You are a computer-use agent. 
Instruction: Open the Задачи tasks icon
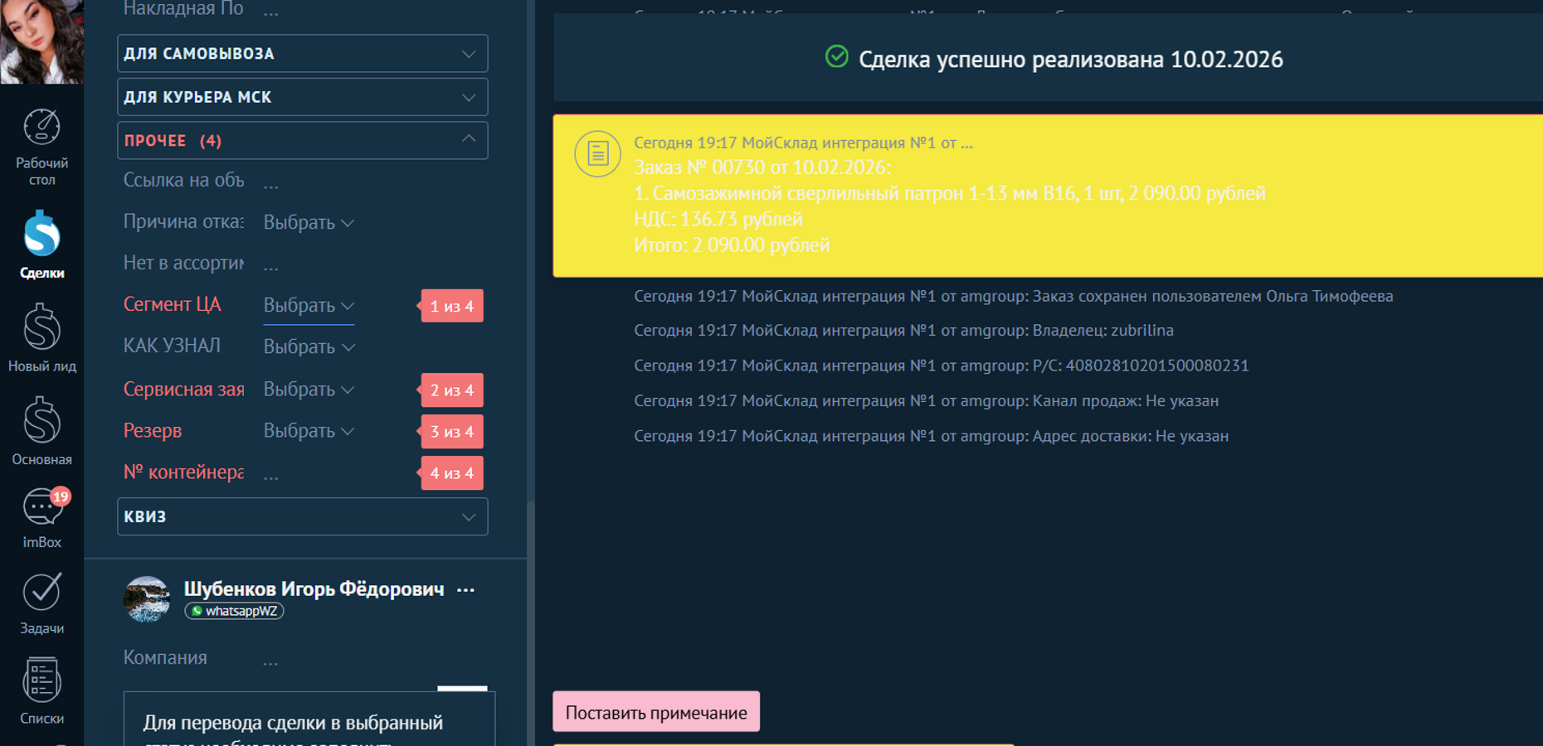pos(41,603)
